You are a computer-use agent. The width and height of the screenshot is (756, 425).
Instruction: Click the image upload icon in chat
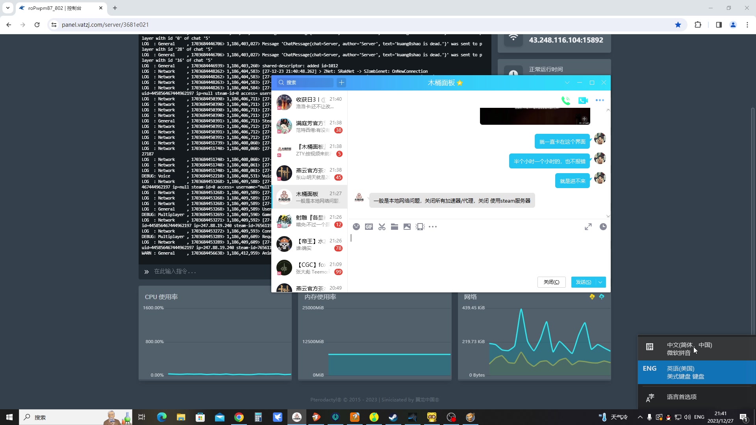[407, 227]
